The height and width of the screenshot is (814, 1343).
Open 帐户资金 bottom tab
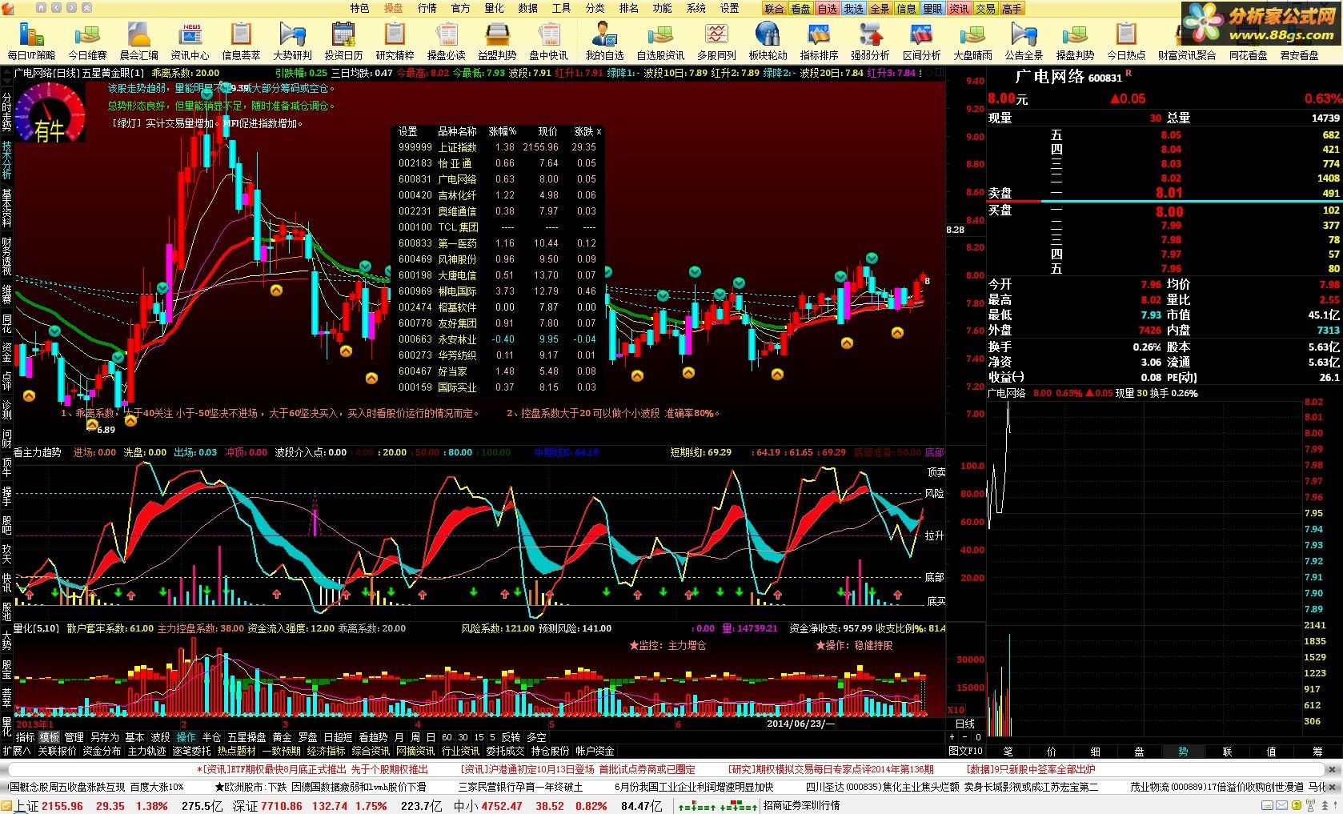tap(595, 751)
